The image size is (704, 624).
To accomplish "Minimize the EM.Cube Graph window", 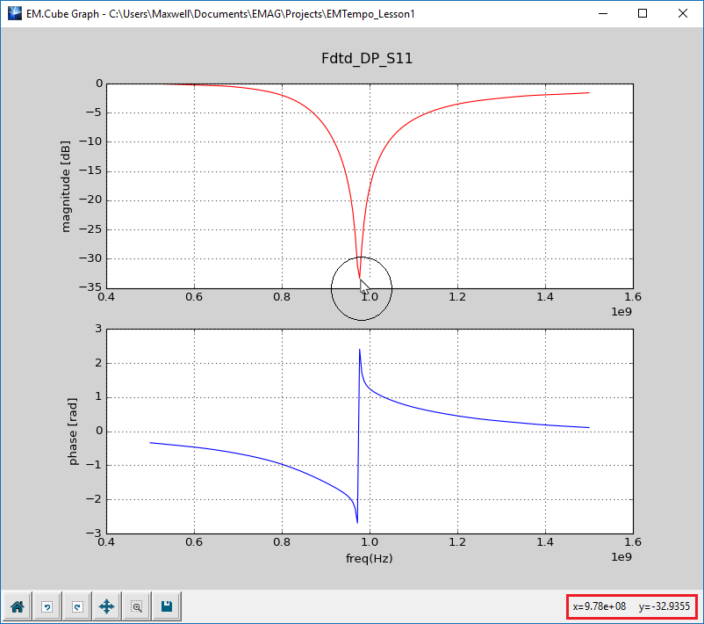I will (603, 13).
